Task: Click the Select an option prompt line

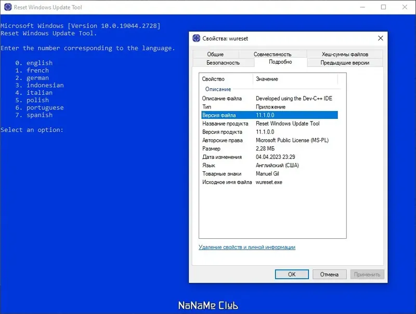Action: (32, 130)
